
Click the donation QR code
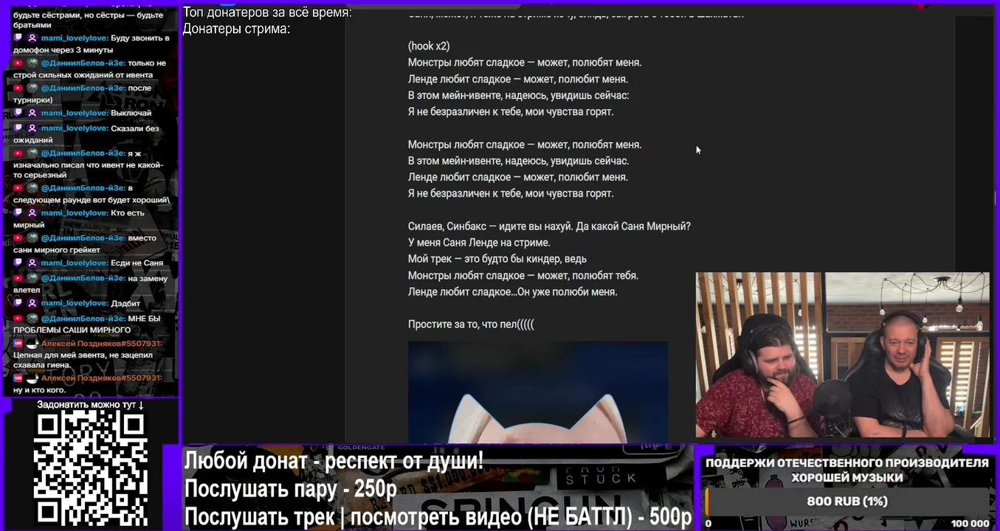(90, 469)
